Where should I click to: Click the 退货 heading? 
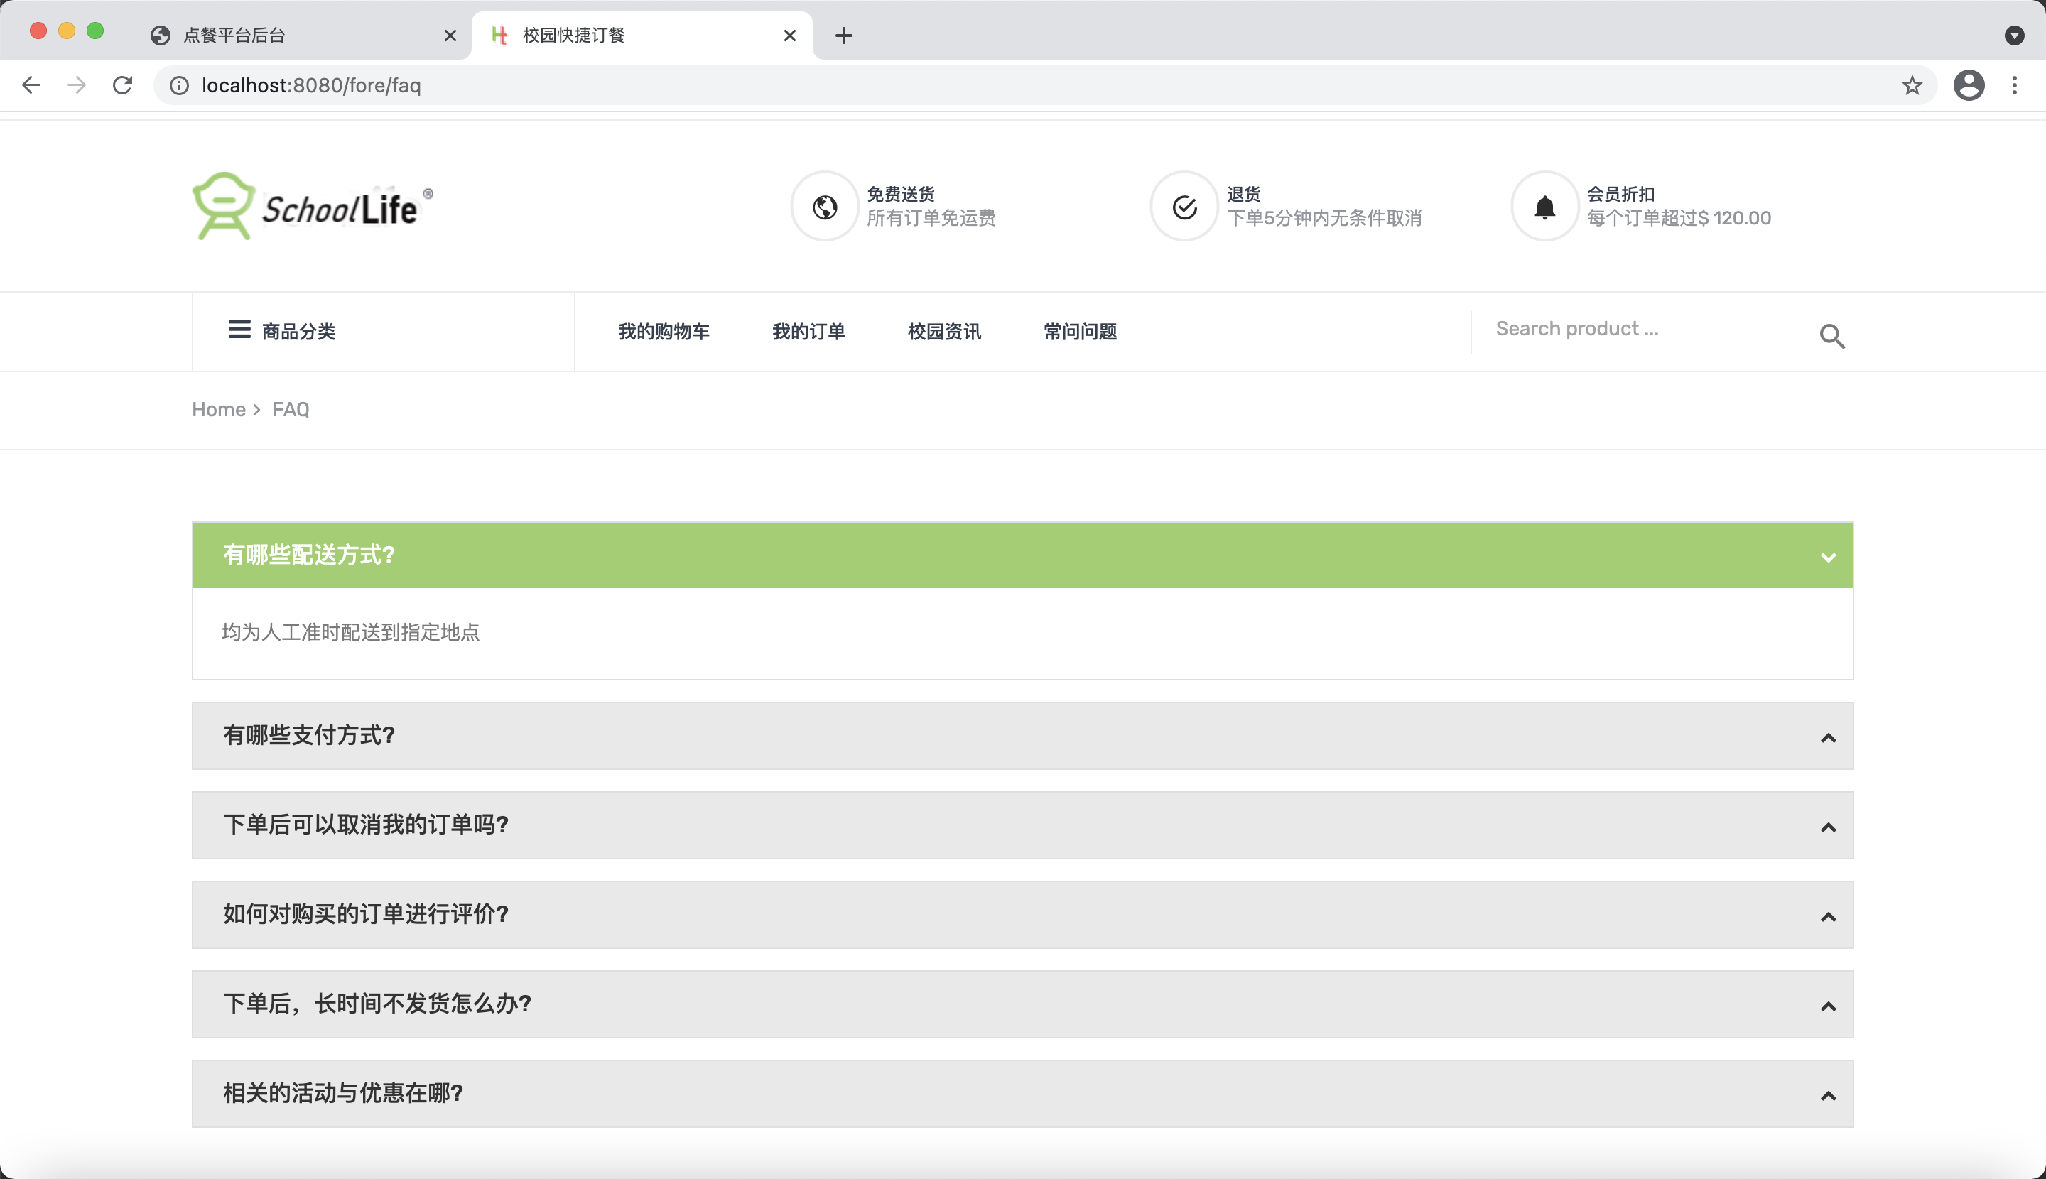pyautogui.click(x=1243, y=193)
